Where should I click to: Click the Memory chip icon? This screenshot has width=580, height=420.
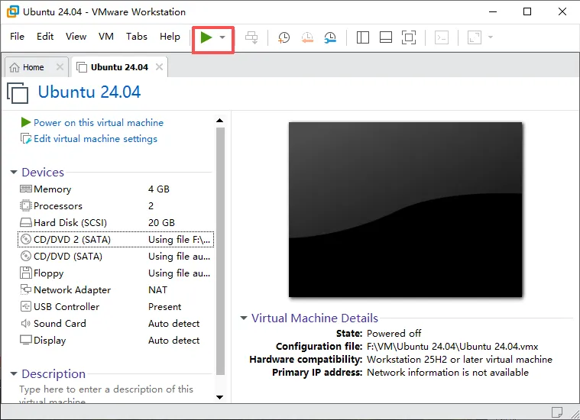[x=25, y=189]
